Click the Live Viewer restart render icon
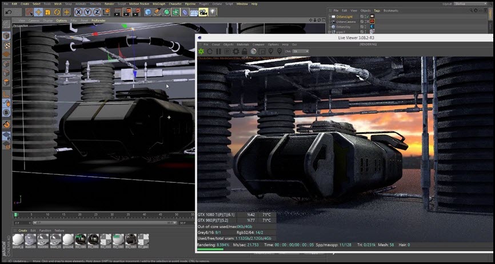 [x=210, y=51]
